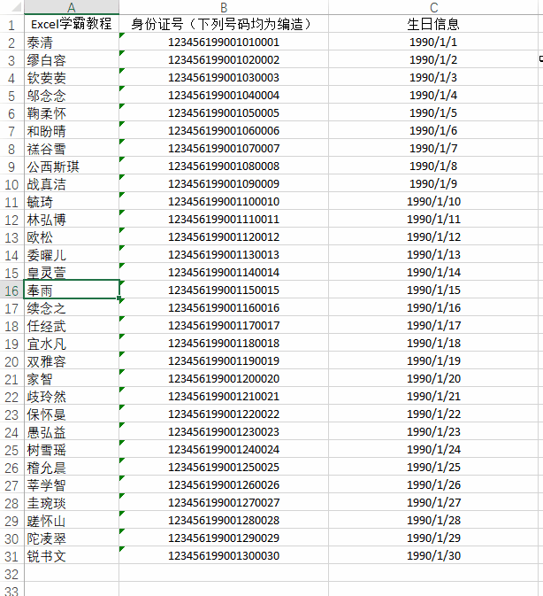Click ID cell 123456199001250025
Screen dimensions: 543x596
click(x=224, y=467)
